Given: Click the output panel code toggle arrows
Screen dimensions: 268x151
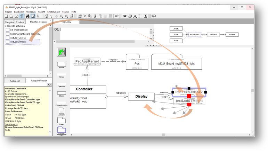Looking at the screenshot, I should [x=49, y=85].
